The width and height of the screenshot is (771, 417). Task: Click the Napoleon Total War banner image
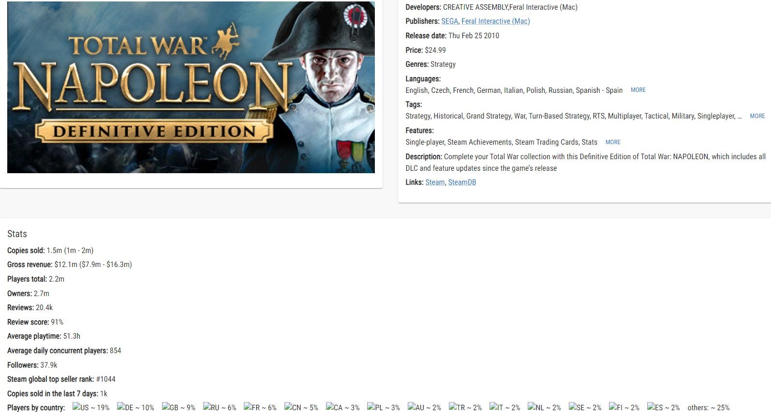click(x=191, y=87)
